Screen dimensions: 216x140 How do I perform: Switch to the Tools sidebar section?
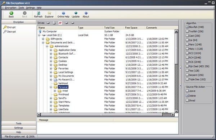coord(19,123)
